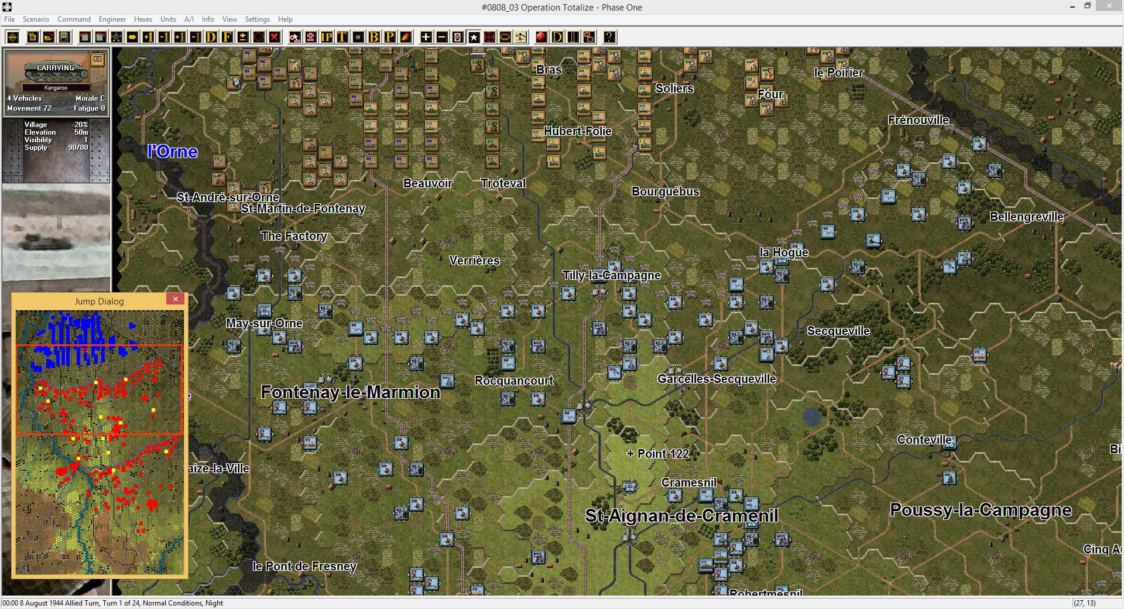The image size is (1124, 609).
Task: Toggle the white star toolbar button
Action: (474, 37)
